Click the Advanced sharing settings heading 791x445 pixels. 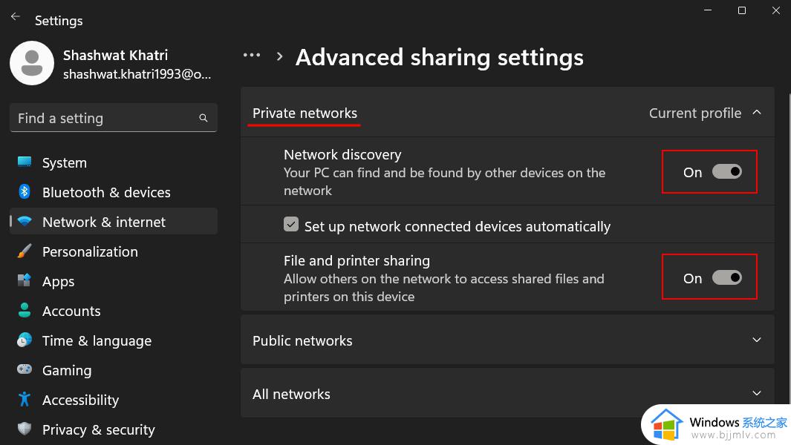[x=440, y=57]
